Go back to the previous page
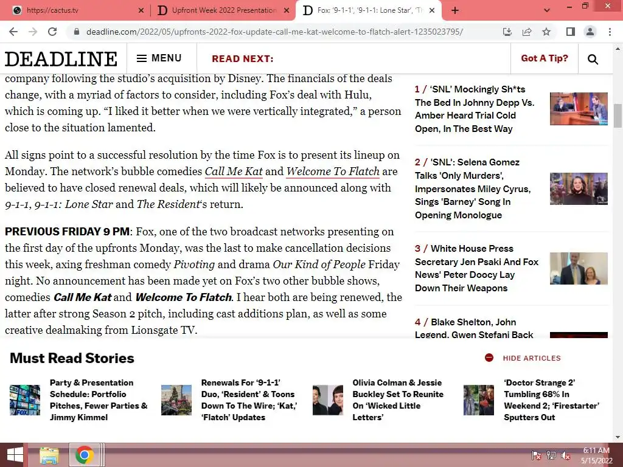This screenshot has width=623, height=467. pyautogui.click(x=13, y=32)
